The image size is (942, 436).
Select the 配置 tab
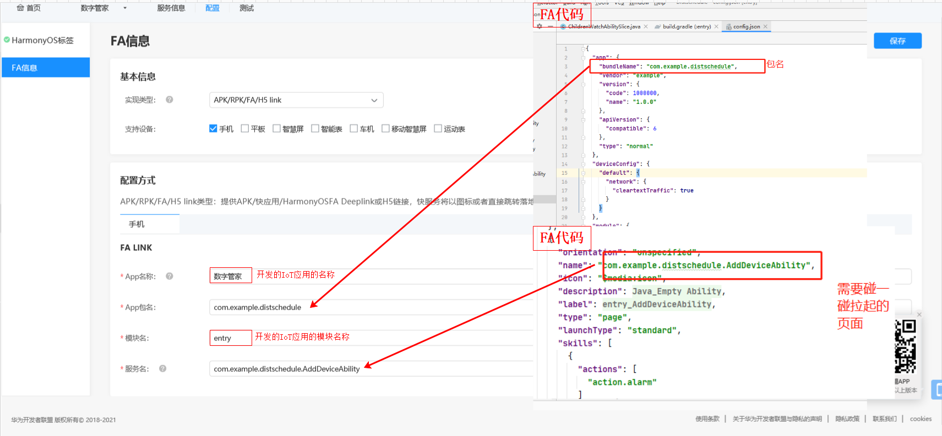213,8
